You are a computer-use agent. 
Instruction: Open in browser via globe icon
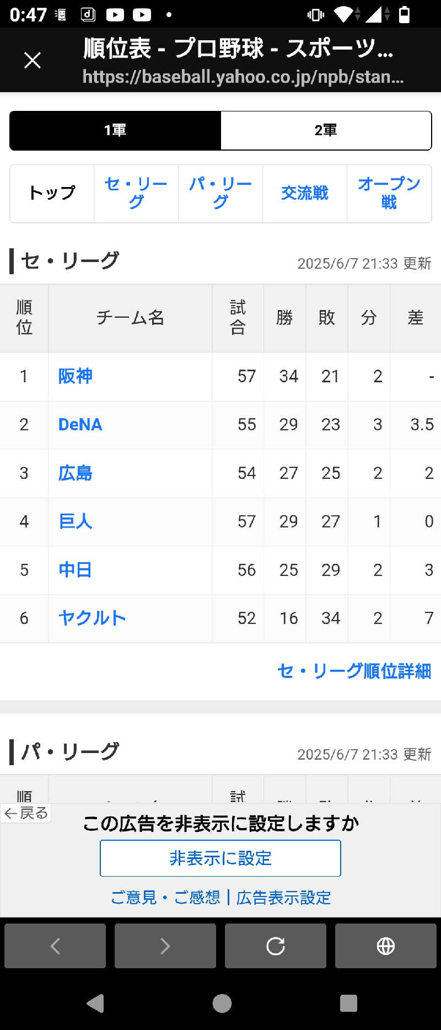(386, 946)
